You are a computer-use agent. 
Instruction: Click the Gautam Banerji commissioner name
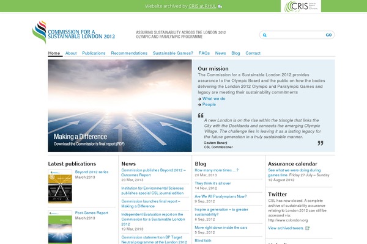coord(215,143)
